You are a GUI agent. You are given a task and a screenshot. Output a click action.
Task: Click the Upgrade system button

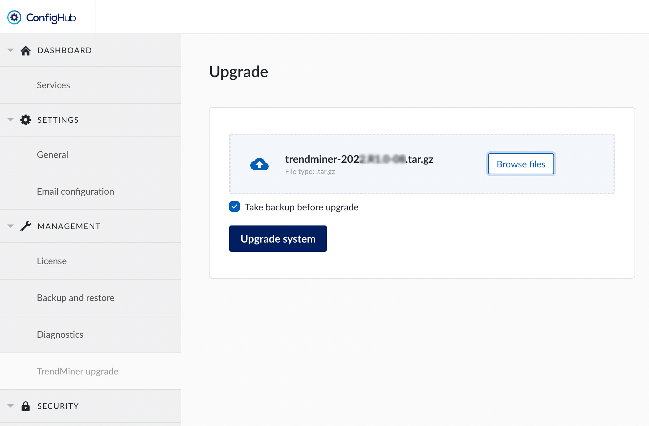pyautogui.click(x=278, y=239)
